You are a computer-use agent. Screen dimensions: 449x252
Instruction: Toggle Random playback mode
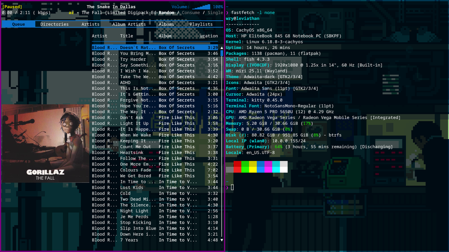pyautogui.click(x=166, y=12)
